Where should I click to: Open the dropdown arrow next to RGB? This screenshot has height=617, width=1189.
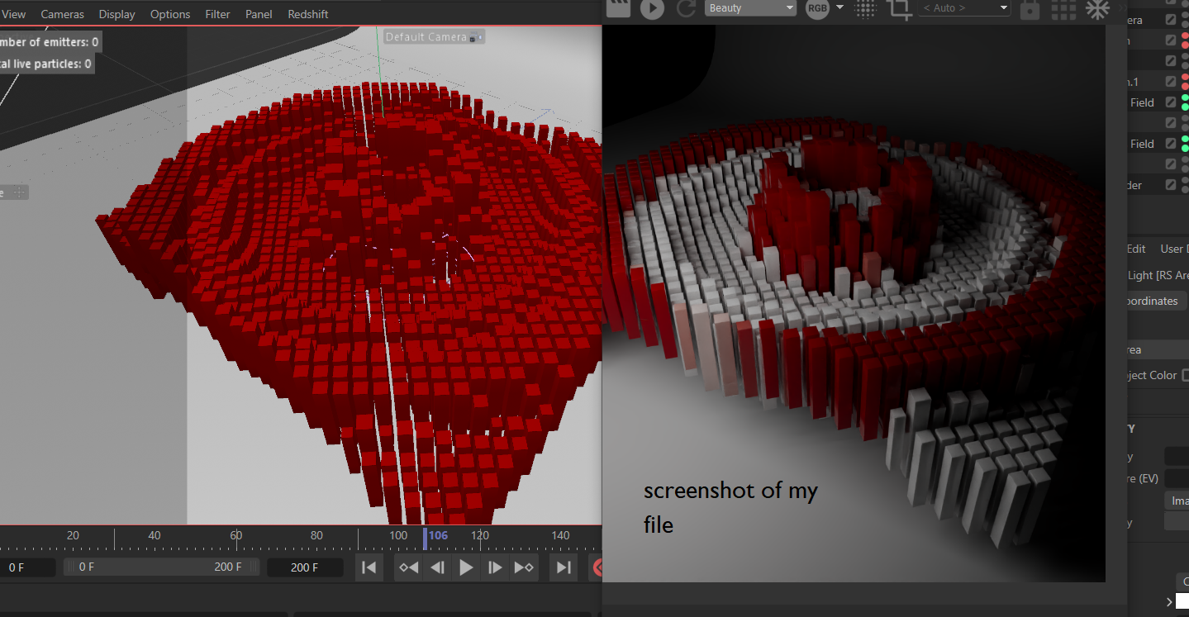[840, 7]
